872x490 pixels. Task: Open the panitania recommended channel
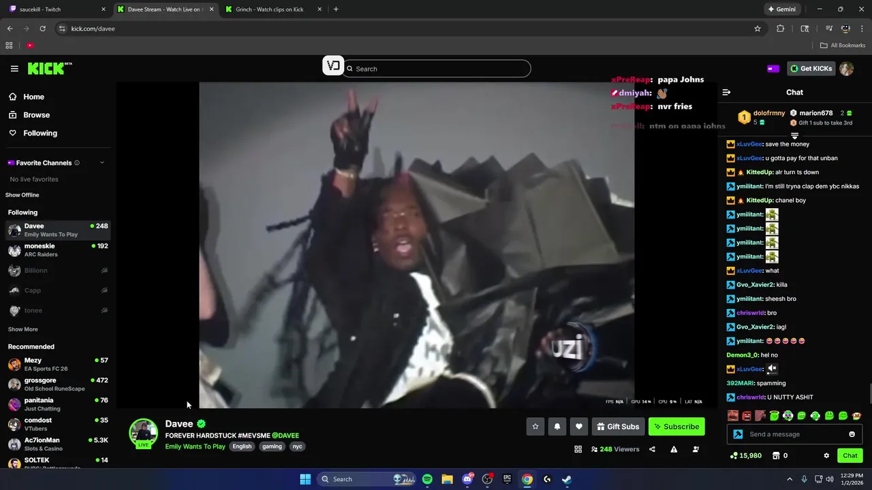[58, 404]
